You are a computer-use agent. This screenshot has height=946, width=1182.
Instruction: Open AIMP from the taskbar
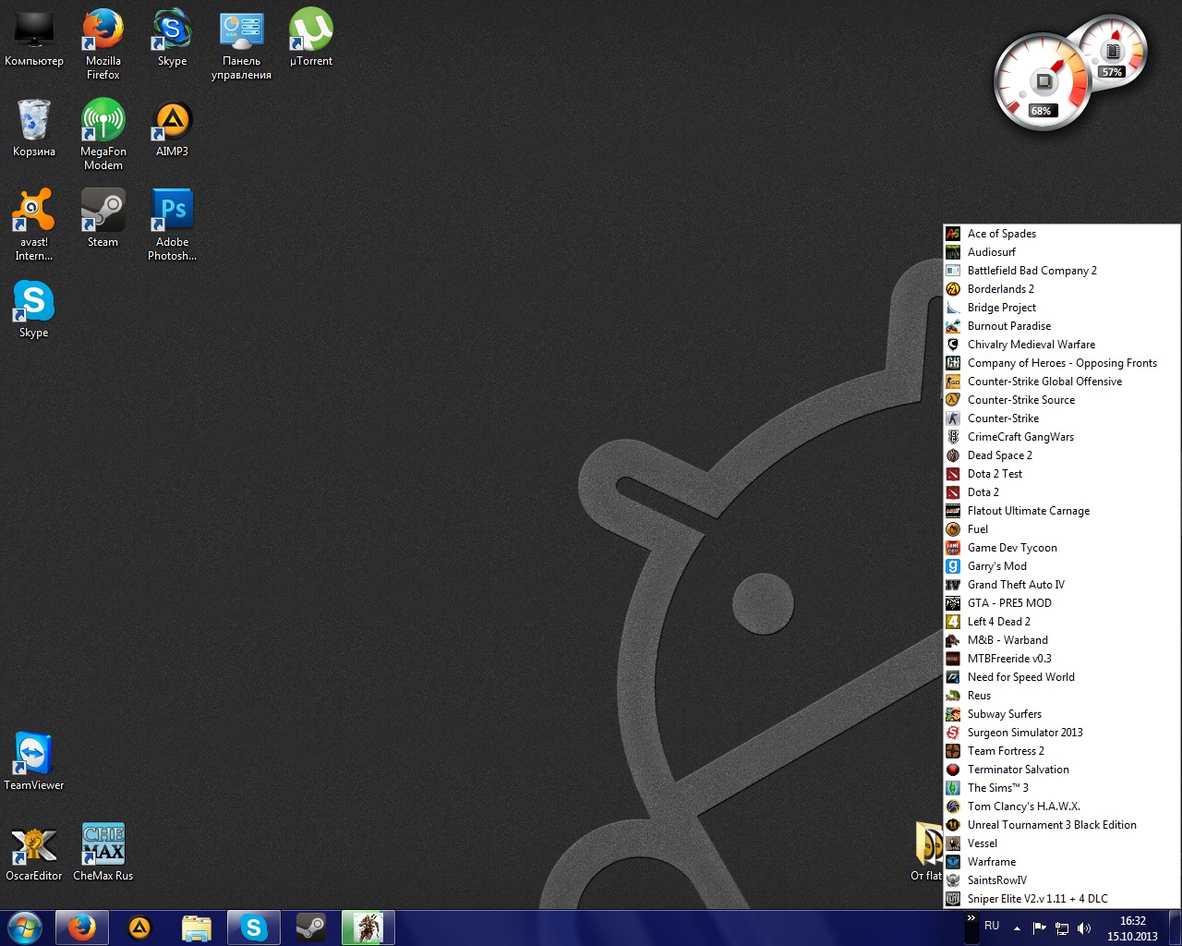point(139,928)
